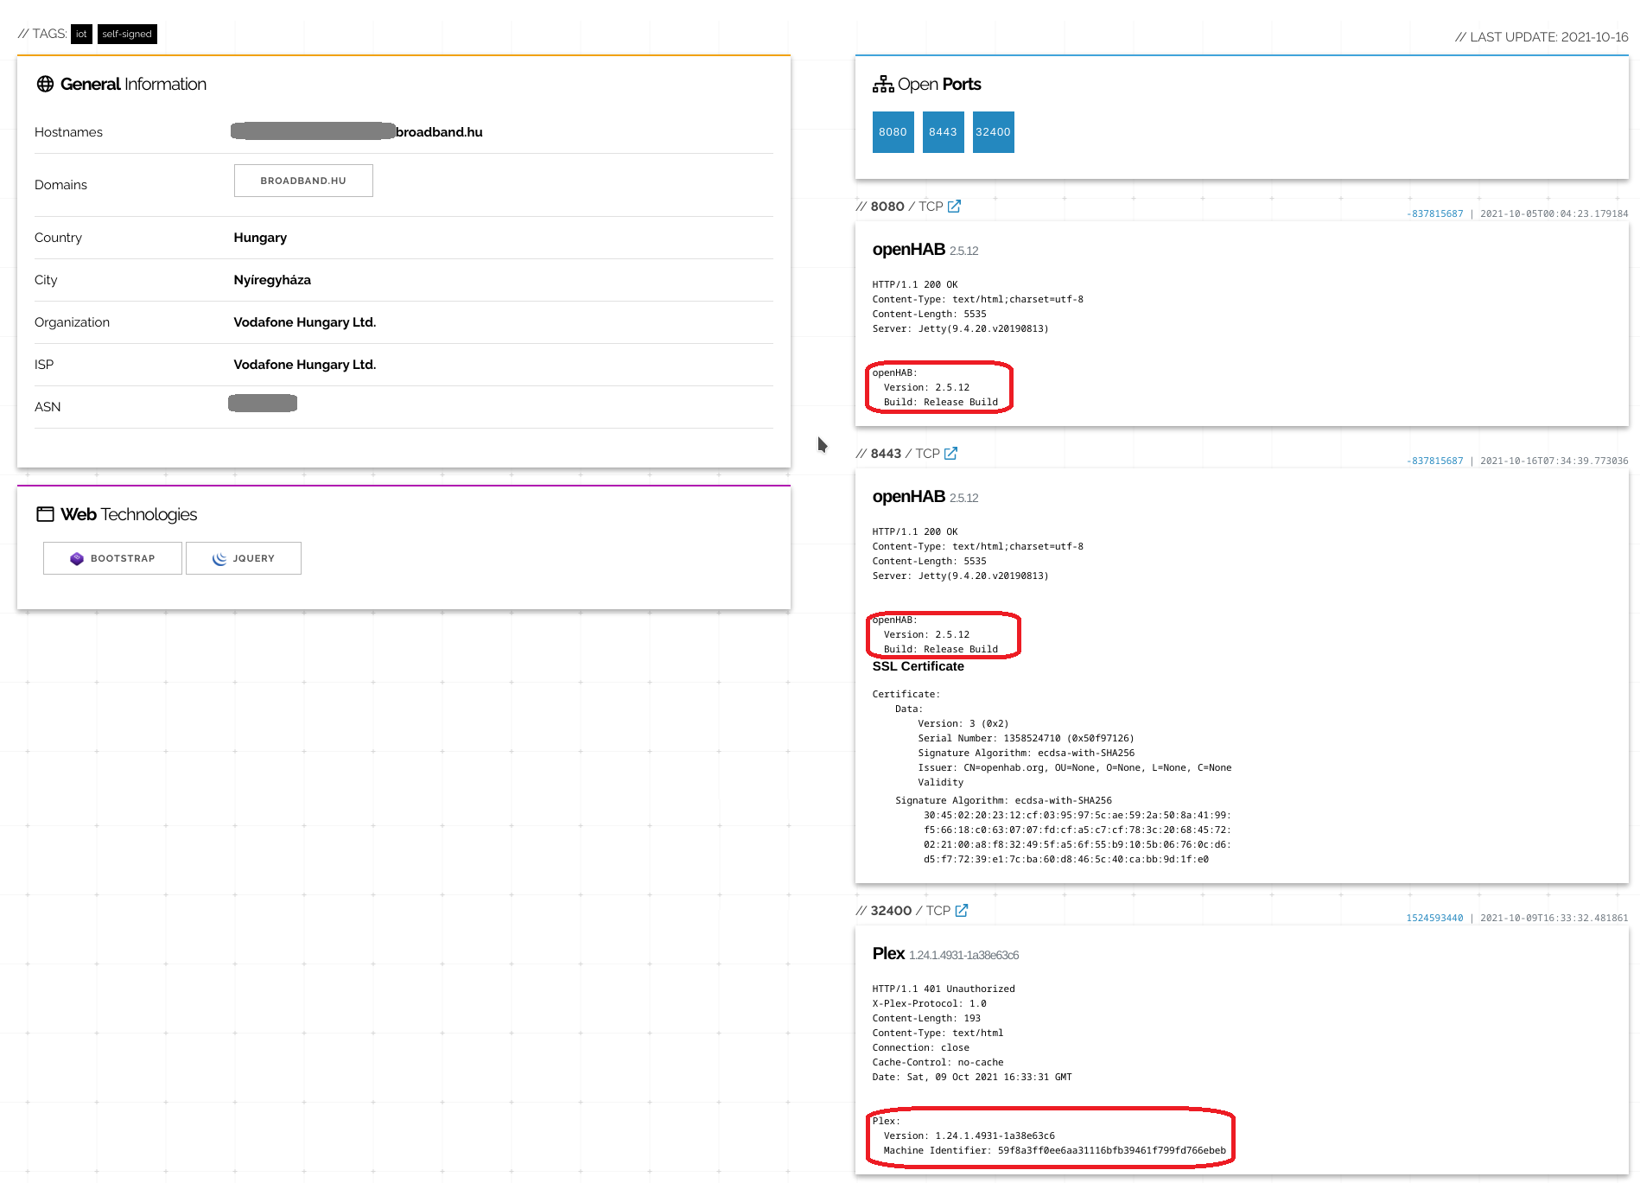
Task: Select the jQuery technology button
Action: tap(244, 558)
